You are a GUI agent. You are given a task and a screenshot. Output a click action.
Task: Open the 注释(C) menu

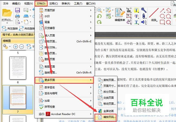[53, 4]
